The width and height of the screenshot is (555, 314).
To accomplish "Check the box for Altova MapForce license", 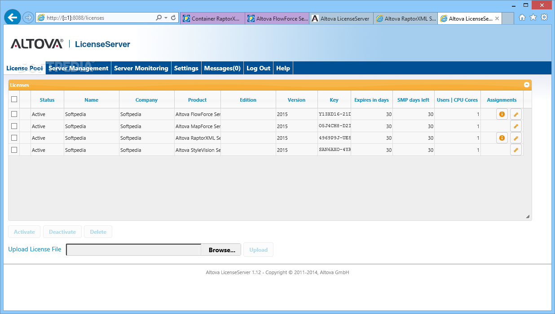I will pos(14,126).
